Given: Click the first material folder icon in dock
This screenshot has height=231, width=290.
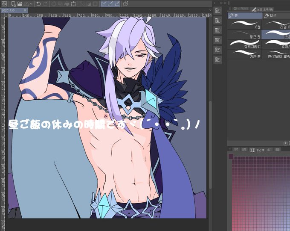Looking at the screenshot, I should (217, 11).
